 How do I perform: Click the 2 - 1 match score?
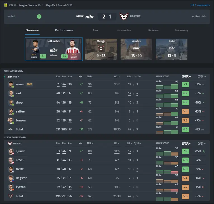click(107, 17)
